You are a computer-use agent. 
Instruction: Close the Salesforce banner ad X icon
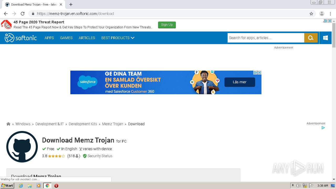click(x=259, y=73)
